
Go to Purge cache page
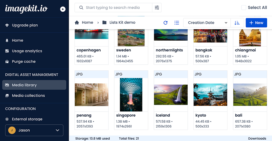(x=24, y=61)
